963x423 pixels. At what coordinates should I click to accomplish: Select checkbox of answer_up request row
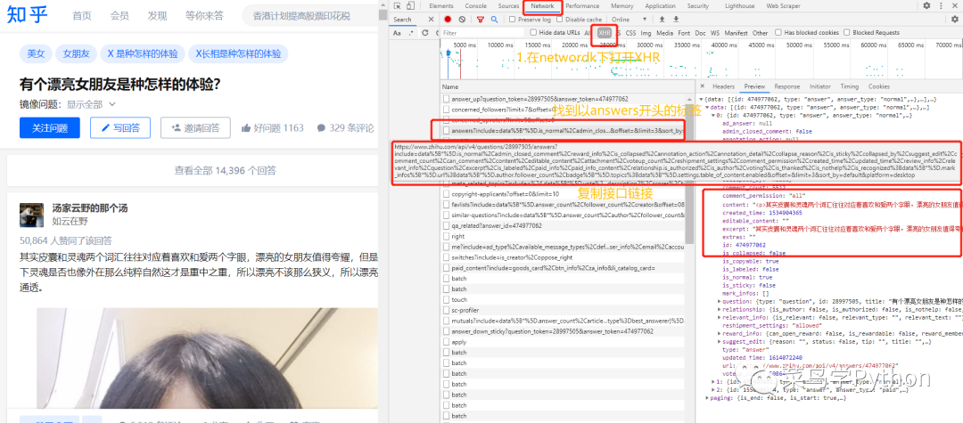pos(446,99)
